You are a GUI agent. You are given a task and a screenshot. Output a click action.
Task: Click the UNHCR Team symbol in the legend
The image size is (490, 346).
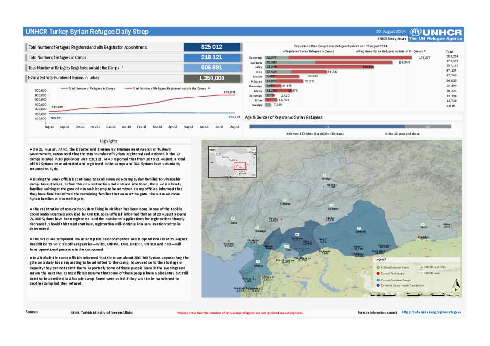coord(421,273)
